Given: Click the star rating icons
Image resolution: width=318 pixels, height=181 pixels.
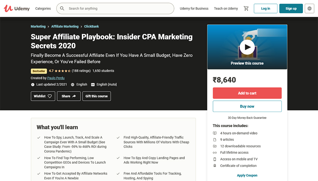Looking at the screenshot, I should click(62, 71).
